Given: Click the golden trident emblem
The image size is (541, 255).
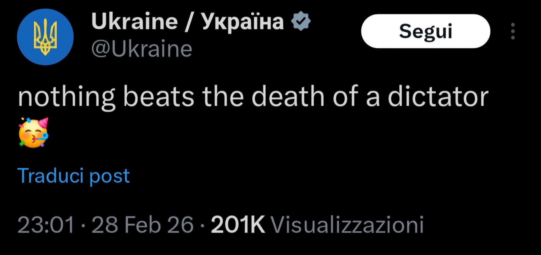Looking at the screenshot, I should (x=45, y=37).
